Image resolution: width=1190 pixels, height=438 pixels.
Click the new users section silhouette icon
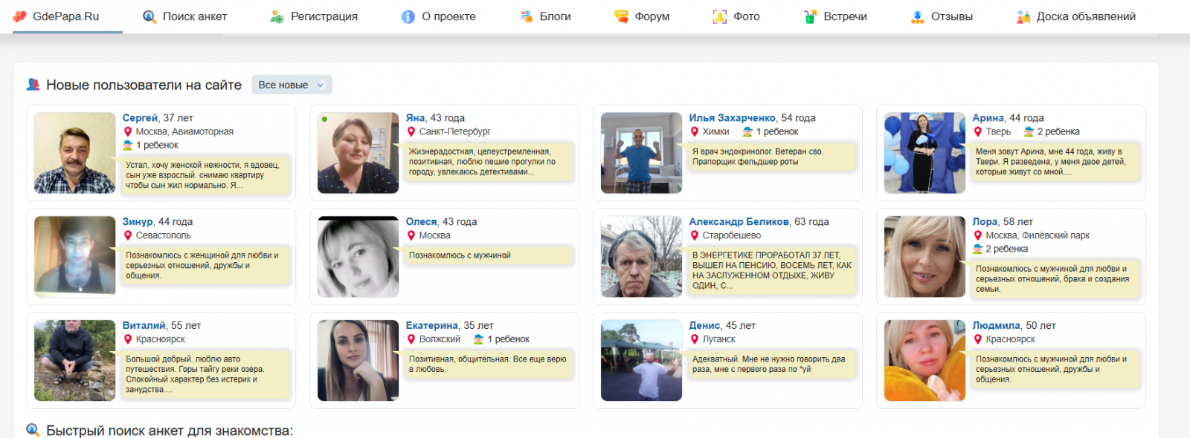click(33, 85)
